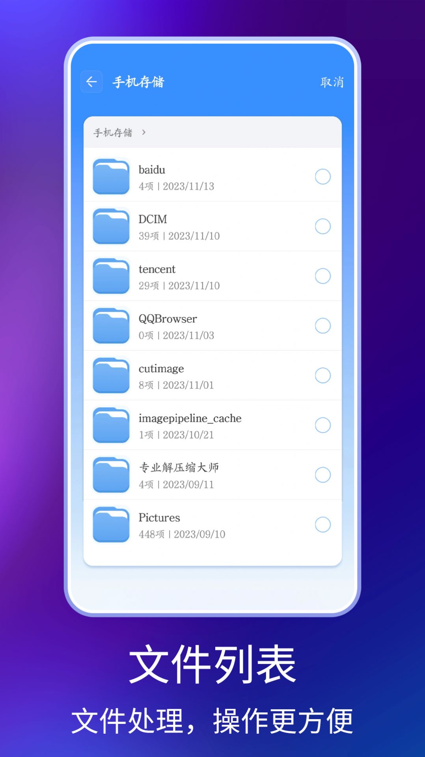
Task: Toggle selection circle for QQBrowser
Action: 322,326
